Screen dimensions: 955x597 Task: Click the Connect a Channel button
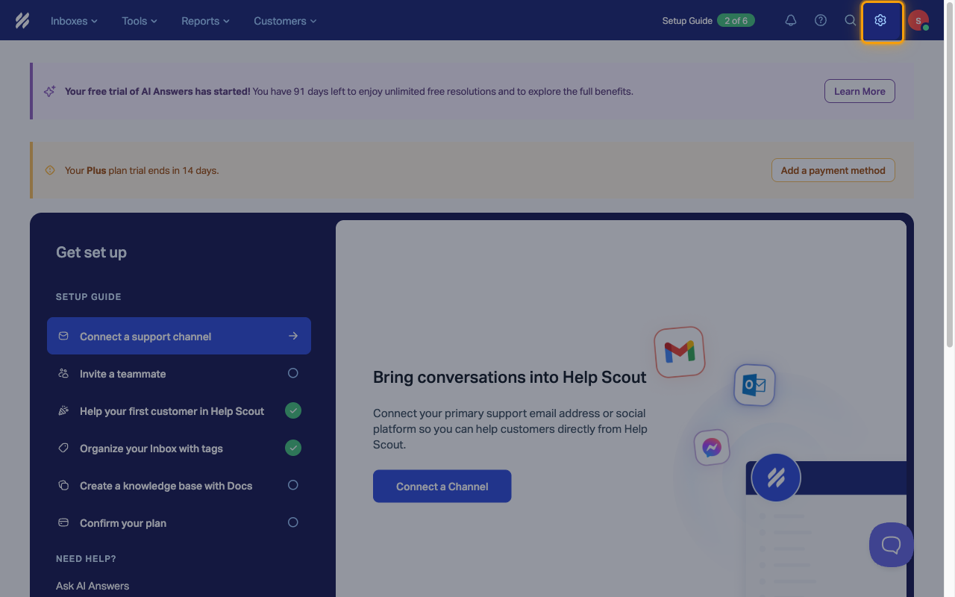coord(442,487)
